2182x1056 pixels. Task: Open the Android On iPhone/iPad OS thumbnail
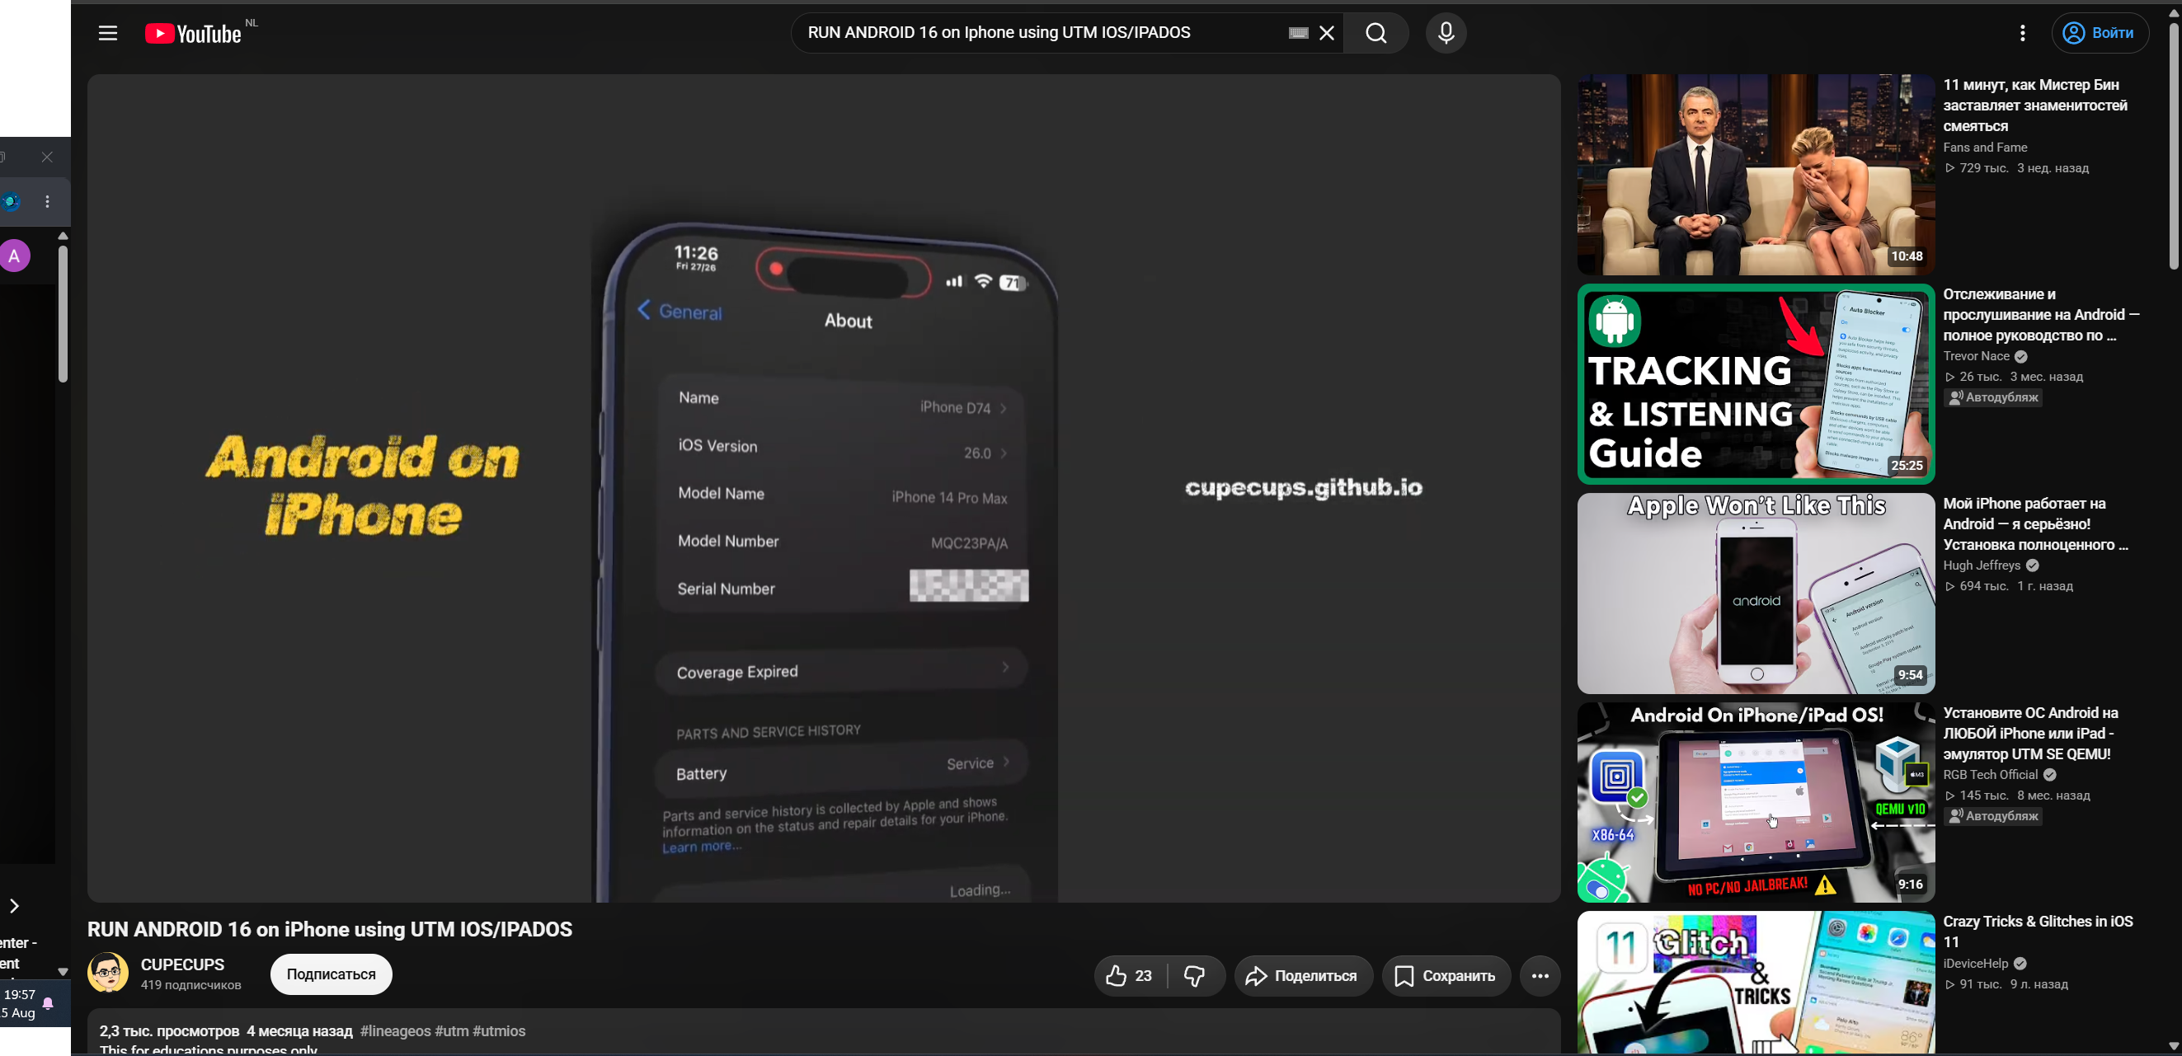[1756, 802]
